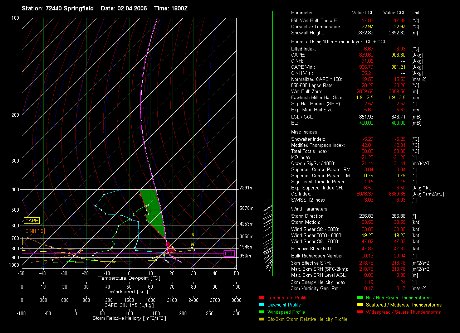Select the underlined Parameter column header
This screenshot has height=333, width=460.
pyautogui.click(x=302, y=13)
